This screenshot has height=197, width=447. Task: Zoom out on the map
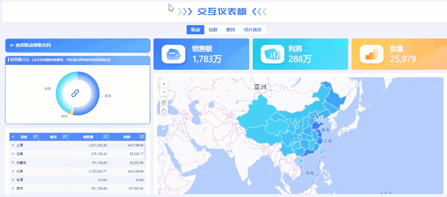pyautogui.click(x=164, y=92)
